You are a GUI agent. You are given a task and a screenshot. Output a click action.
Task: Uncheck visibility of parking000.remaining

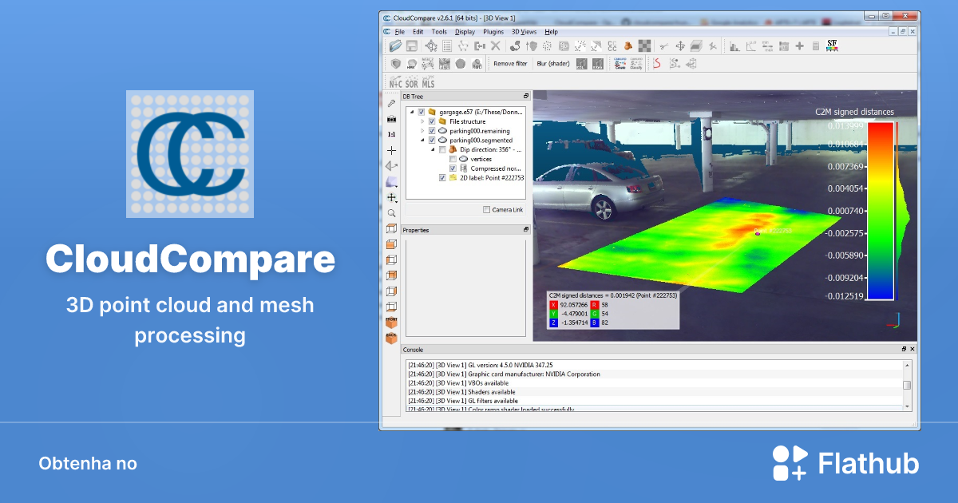[432, 131]
